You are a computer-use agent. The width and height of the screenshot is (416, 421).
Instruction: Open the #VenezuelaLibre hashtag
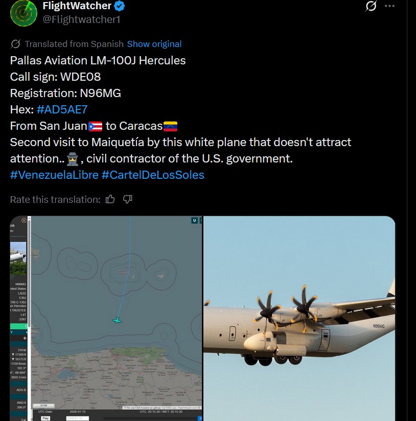coord(54,175)
